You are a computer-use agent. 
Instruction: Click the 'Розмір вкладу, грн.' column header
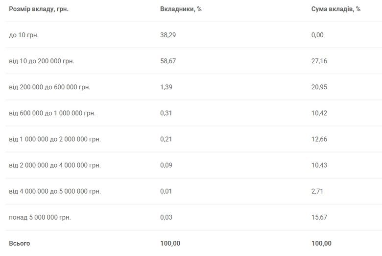click(x=39, y=9)
